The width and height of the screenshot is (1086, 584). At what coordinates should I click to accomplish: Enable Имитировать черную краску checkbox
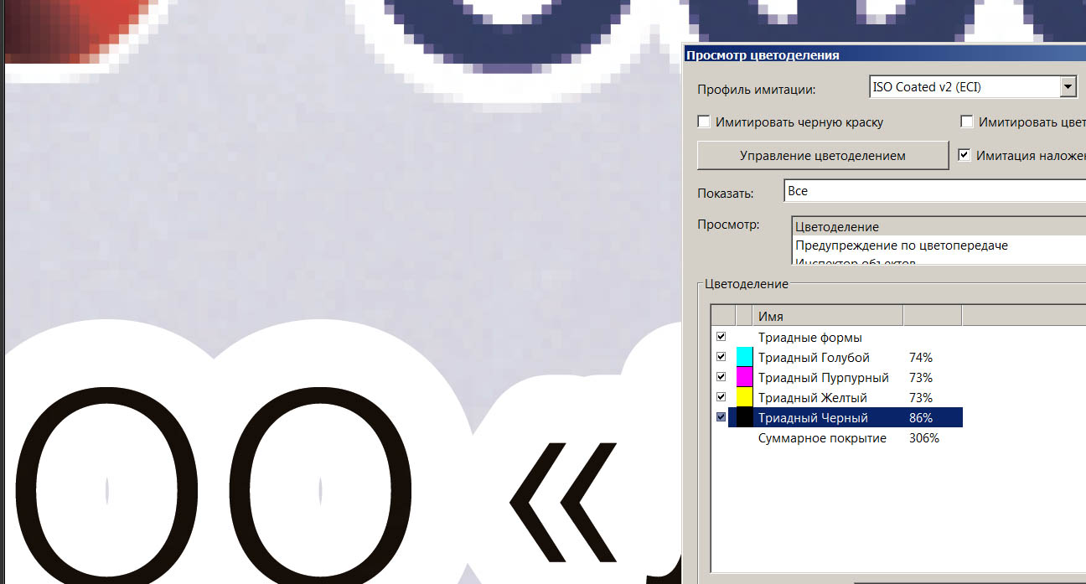coord(705,122)
